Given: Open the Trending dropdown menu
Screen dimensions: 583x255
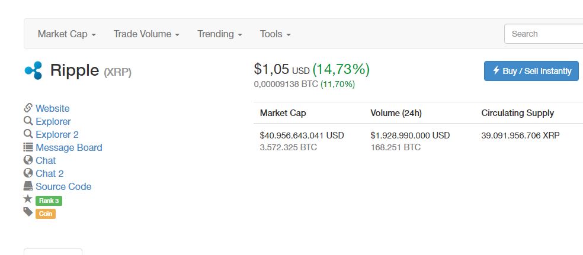Looking at the screenshot, I should coord(220,34).
